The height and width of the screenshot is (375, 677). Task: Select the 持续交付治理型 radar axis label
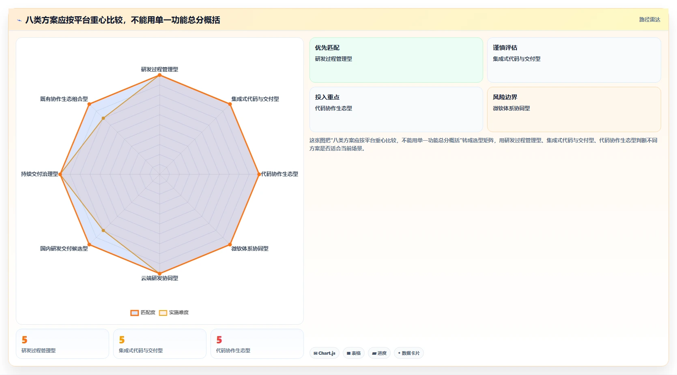click(40, 174)
